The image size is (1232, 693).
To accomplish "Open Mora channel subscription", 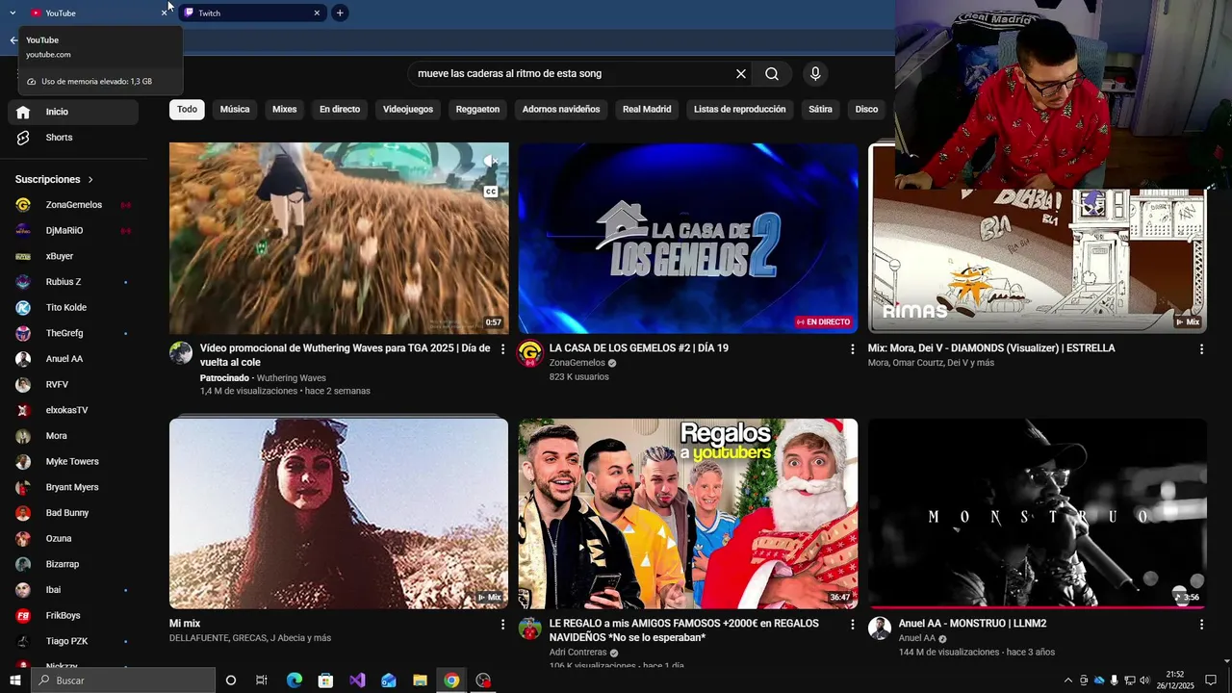I will click(x=73, y=436).
